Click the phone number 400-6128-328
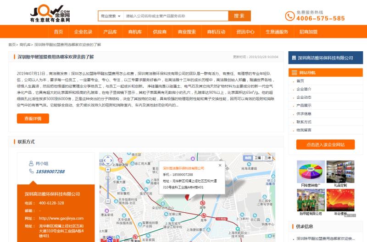This screenshot has width=367, height=242. click(x=51, y=203)
